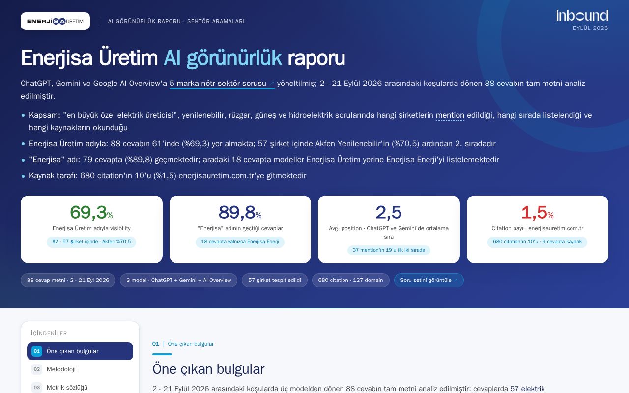This screenshot has width=629, height=393.
Task: Click the Inbound logo
Action: (x=582, y=15)
